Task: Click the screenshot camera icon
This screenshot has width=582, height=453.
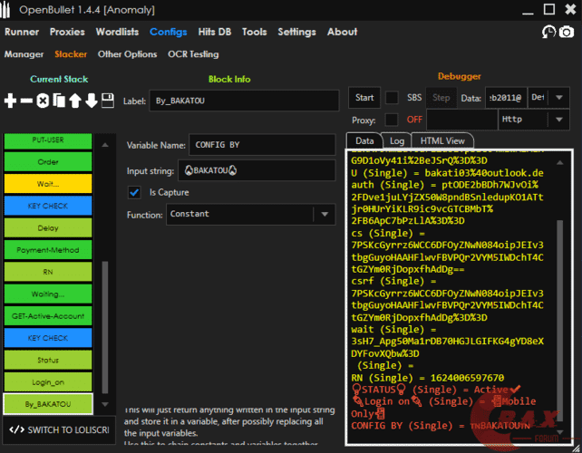Action: 567,33
